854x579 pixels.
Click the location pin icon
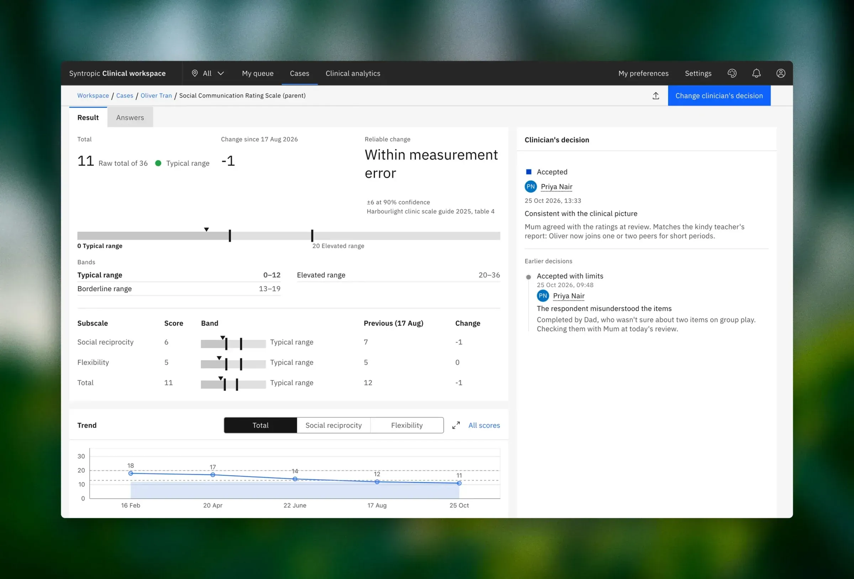[x=195, y=74]
